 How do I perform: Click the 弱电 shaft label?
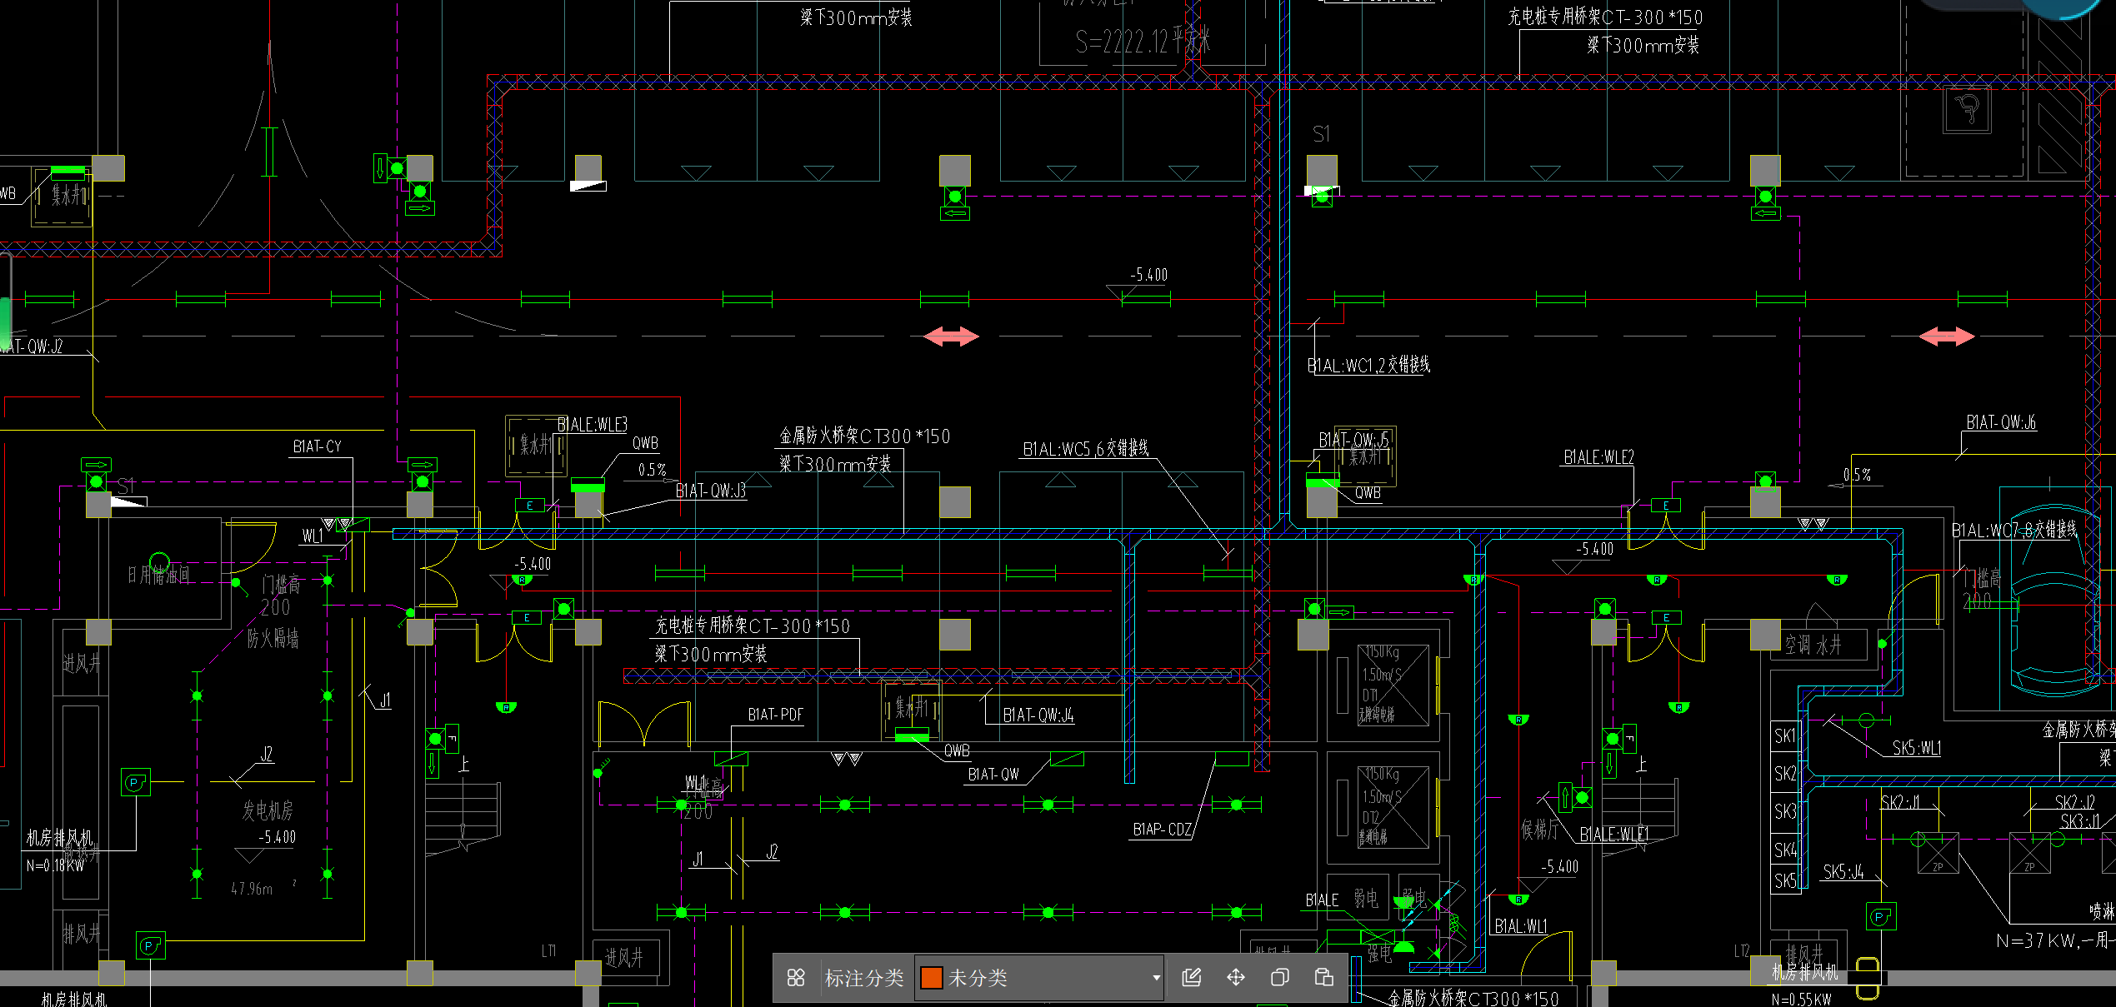click(x=1366, y=898)
